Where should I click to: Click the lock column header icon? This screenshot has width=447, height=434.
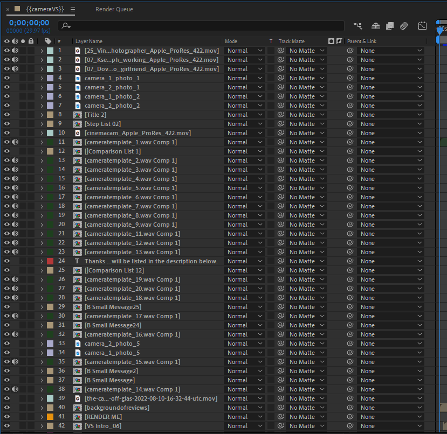click(x=31, y=41)
